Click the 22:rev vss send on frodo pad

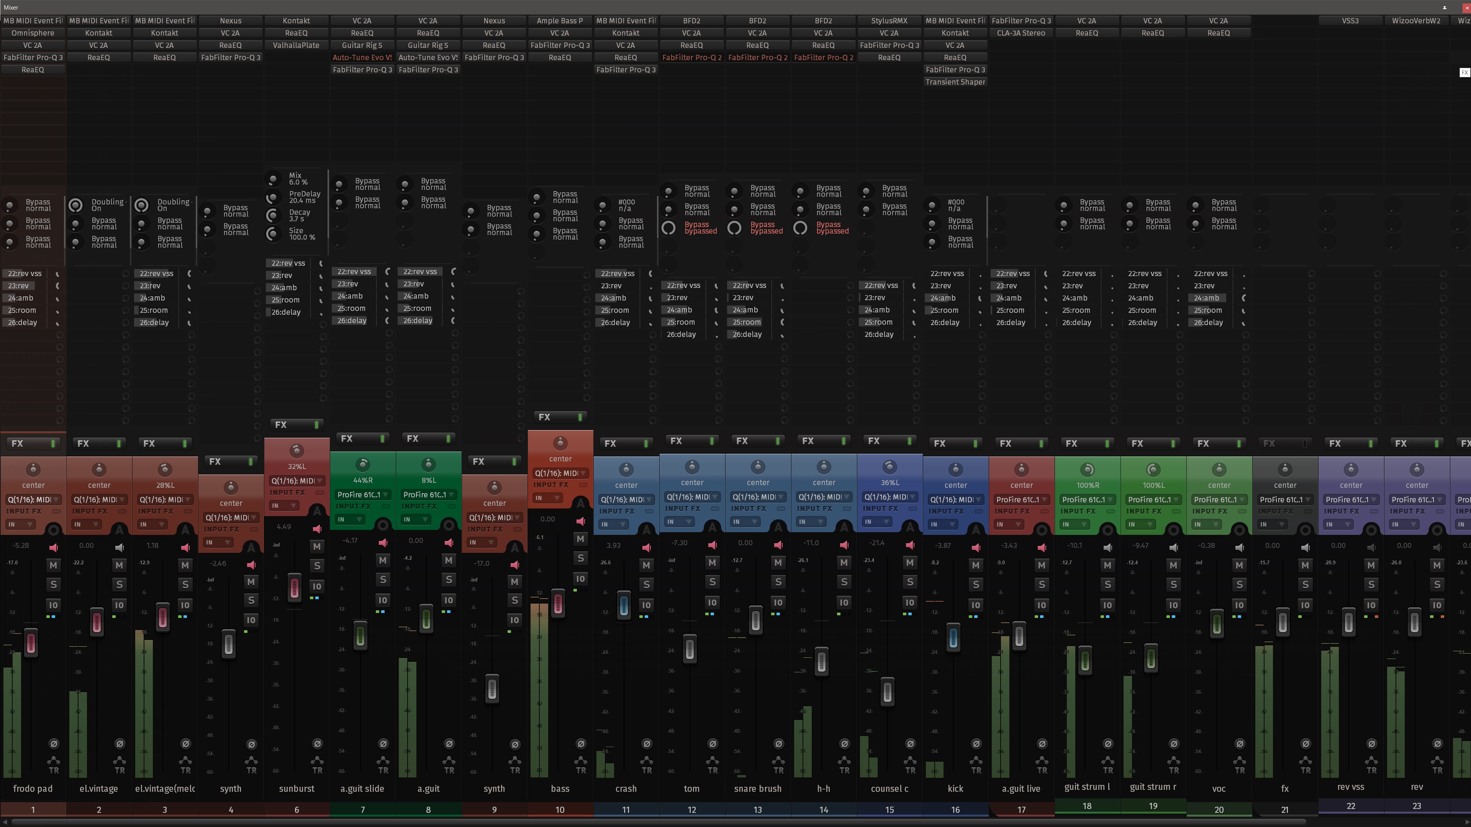pos(25,273)
